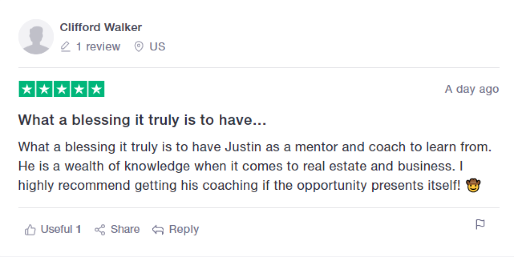Flag this review with the flag icon
The height and width of the screenshot is (257, 514).
coord(481,224)
